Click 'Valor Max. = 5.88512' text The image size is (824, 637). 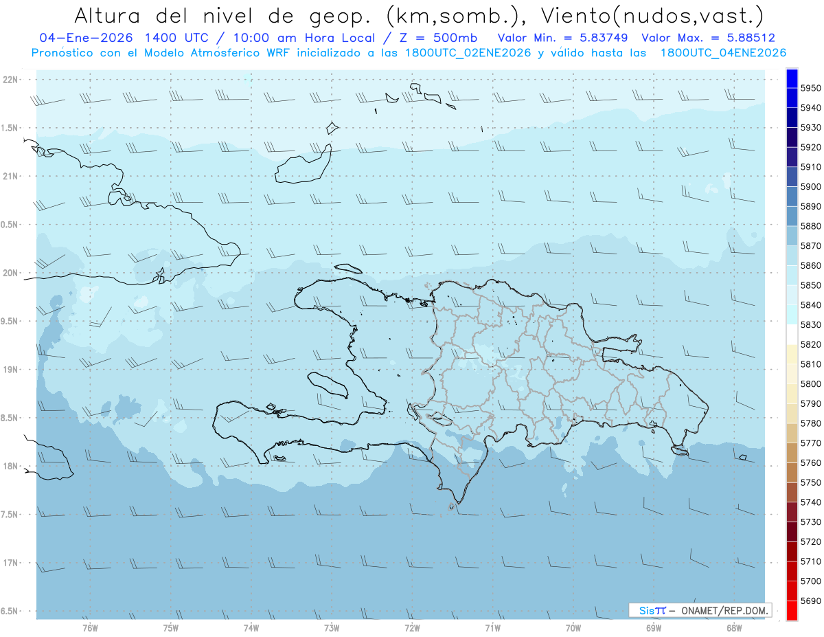pos(709,38)
